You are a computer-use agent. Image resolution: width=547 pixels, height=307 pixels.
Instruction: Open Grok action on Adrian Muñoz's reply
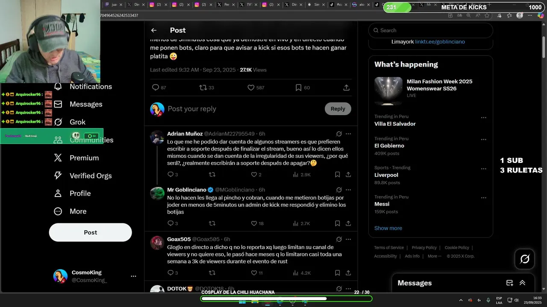(x=339, y=134)
